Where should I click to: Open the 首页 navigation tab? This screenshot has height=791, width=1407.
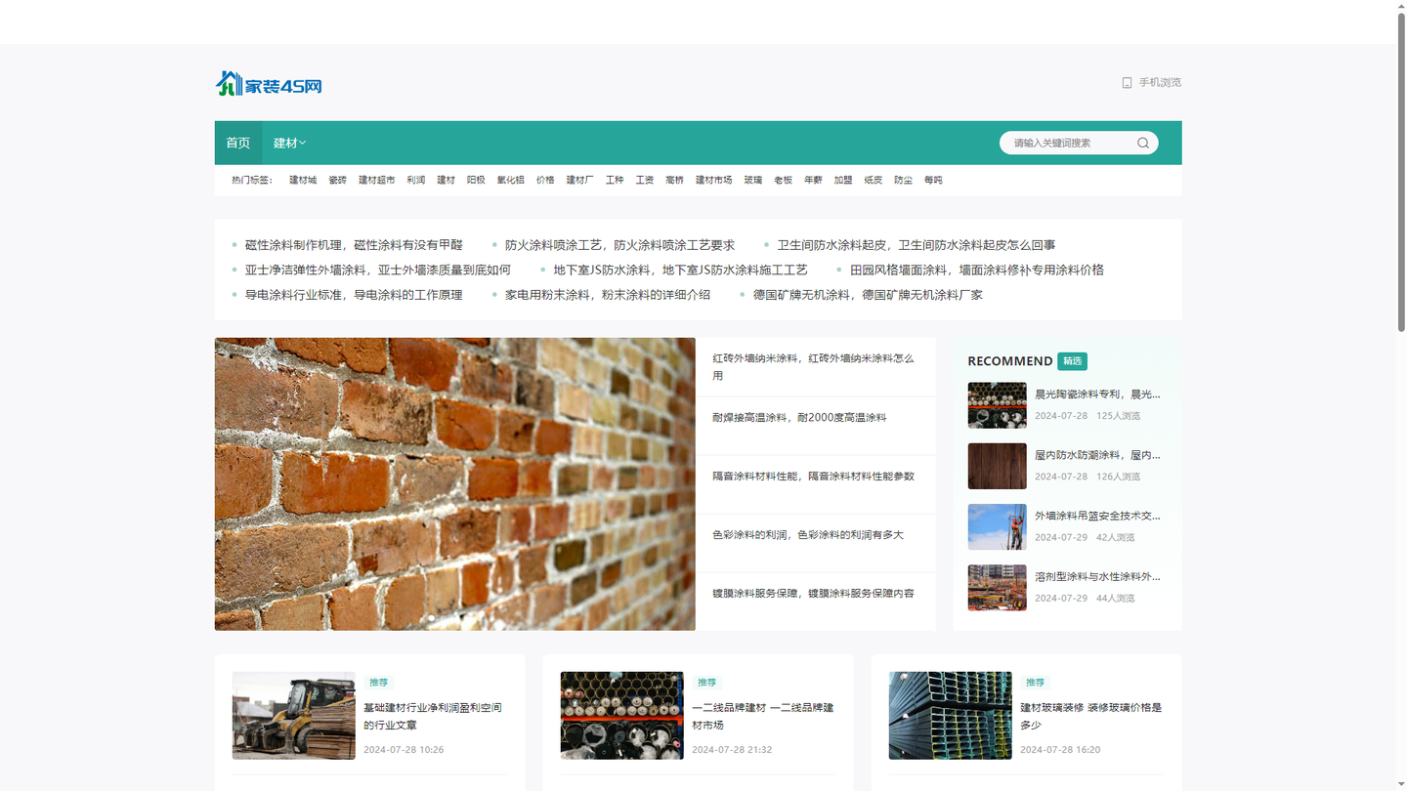pos(238,143)
